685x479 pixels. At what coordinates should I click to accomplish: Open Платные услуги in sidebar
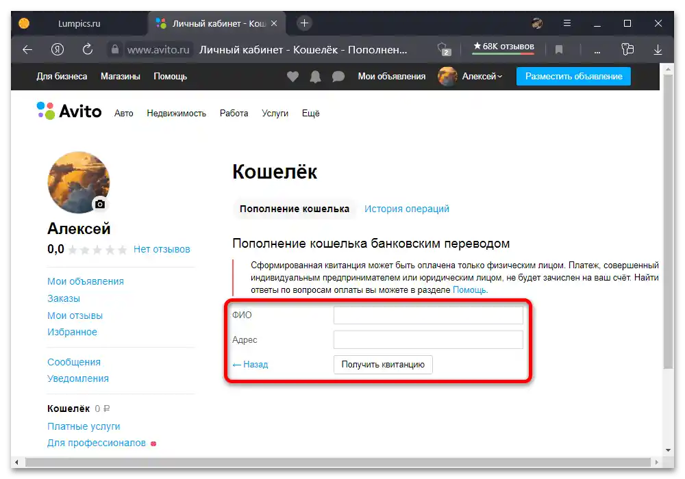pos(84,426)
